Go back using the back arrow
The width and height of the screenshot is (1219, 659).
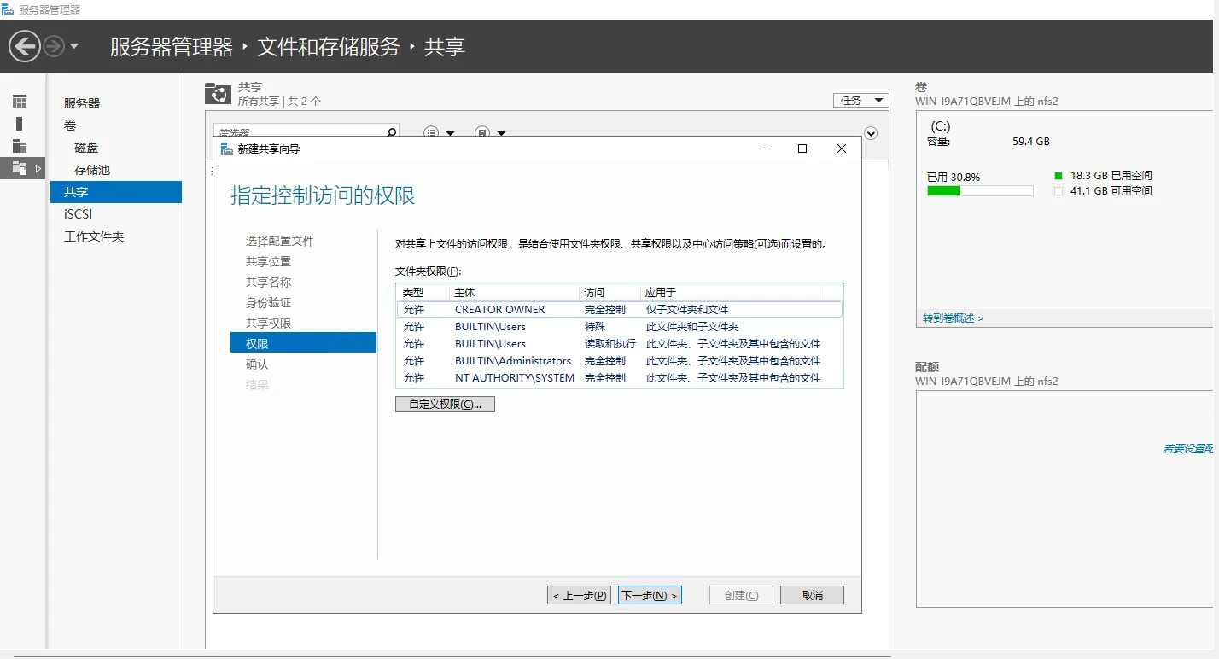[x=25, y=46]
